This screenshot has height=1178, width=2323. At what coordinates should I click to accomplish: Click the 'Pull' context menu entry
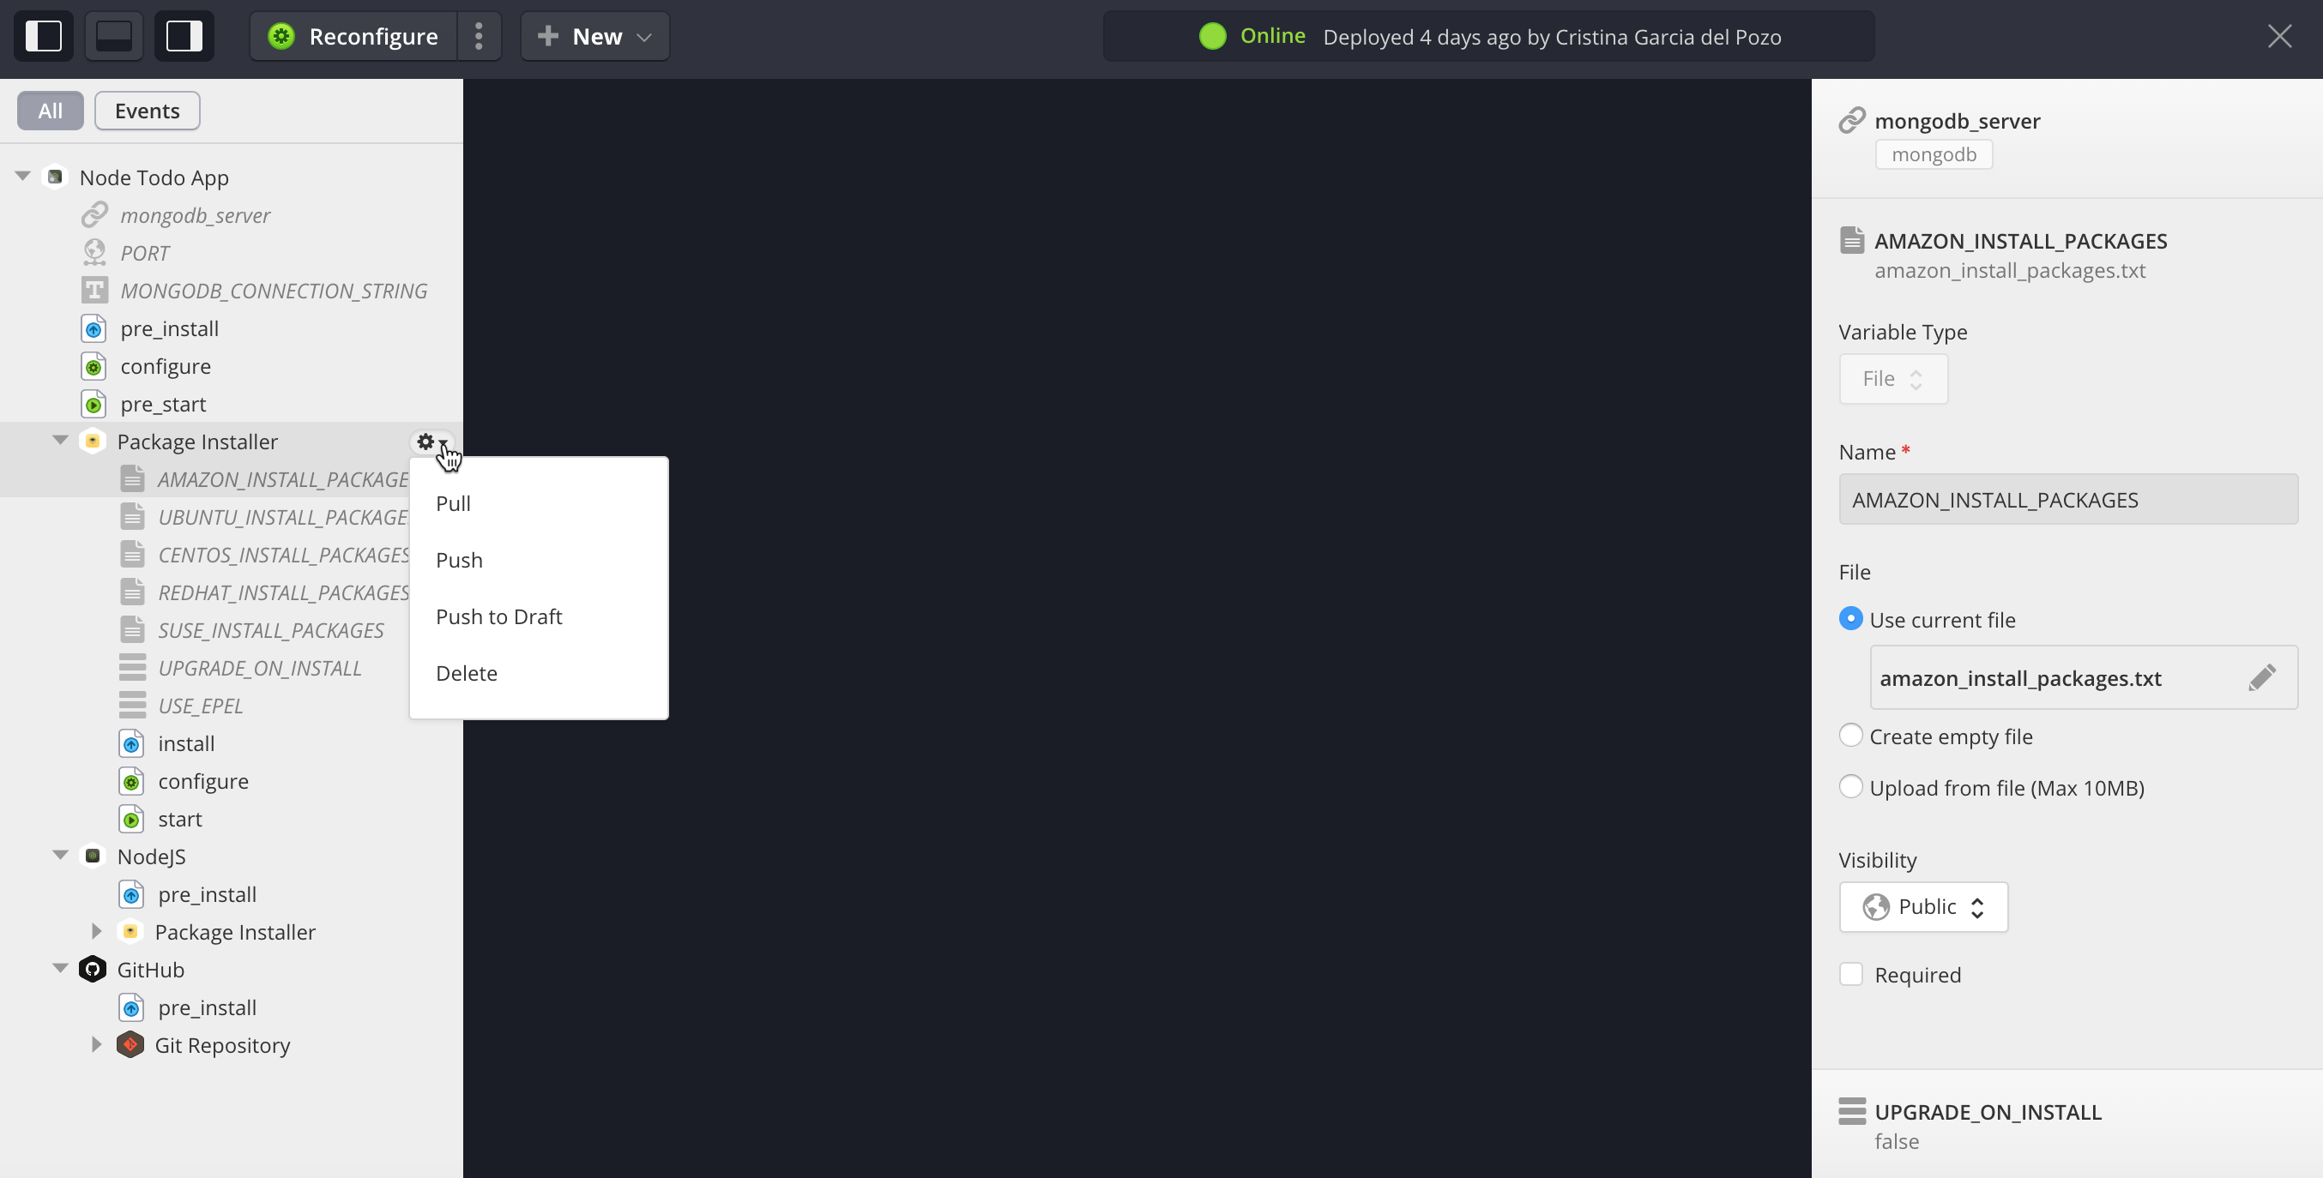454,502
